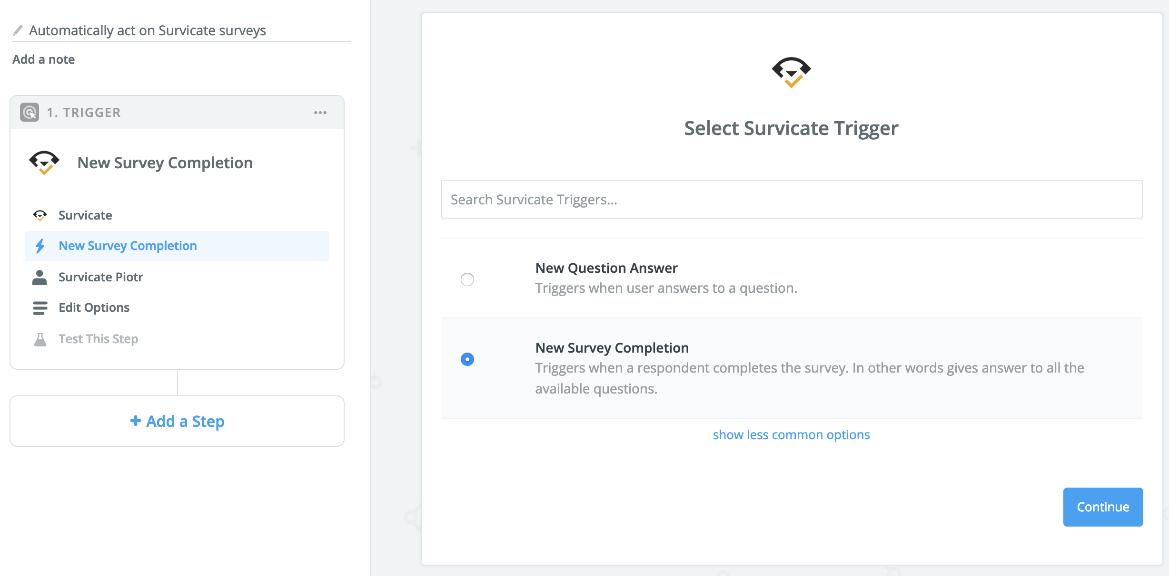The width and height of the screenshot is (1169, 576).
Task: Click the flask icon for Test This Step
Action: (x=40, y=339)
